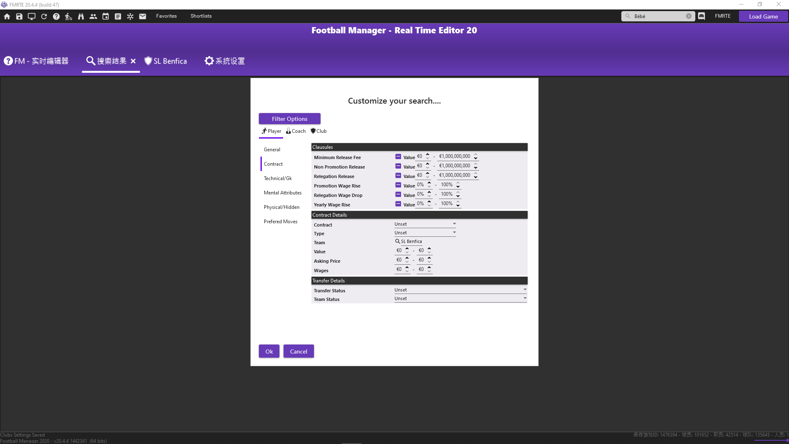Open the Help question mark toolbar icon

56,16
